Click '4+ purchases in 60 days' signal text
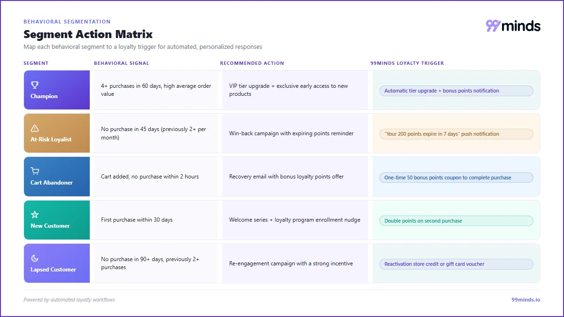The width and height of the screenshot is (564, 317). click(x=156, y=90)
